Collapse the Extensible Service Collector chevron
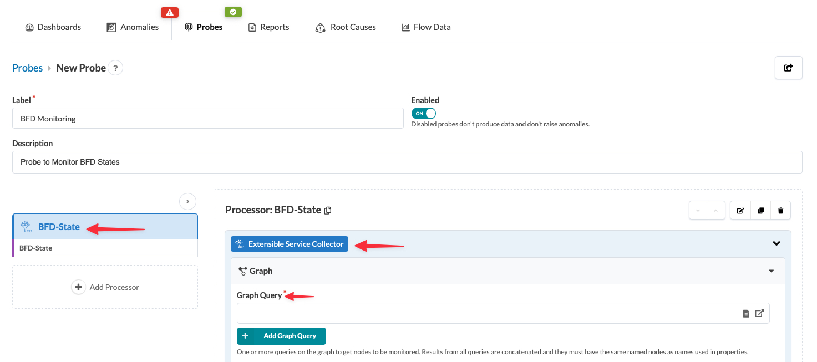Viewport: 817px width, 362px height. tap(777, 243)
